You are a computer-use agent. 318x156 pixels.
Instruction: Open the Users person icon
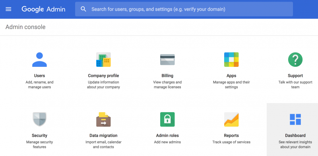(39, 60)
